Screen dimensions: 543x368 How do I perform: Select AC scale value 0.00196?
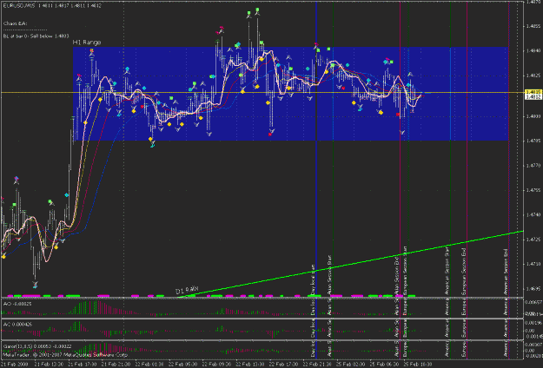pos(534,323)
